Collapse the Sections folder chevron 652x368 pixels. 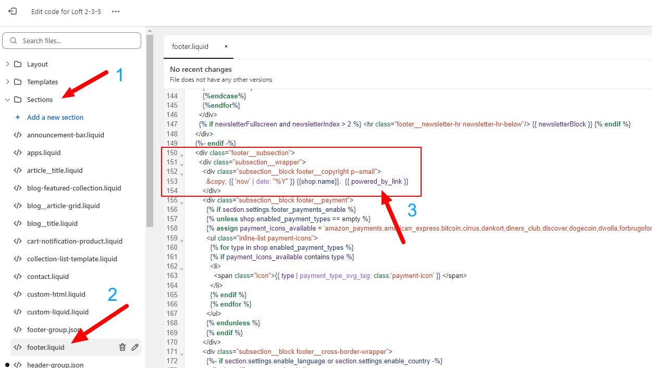point(7,99)
